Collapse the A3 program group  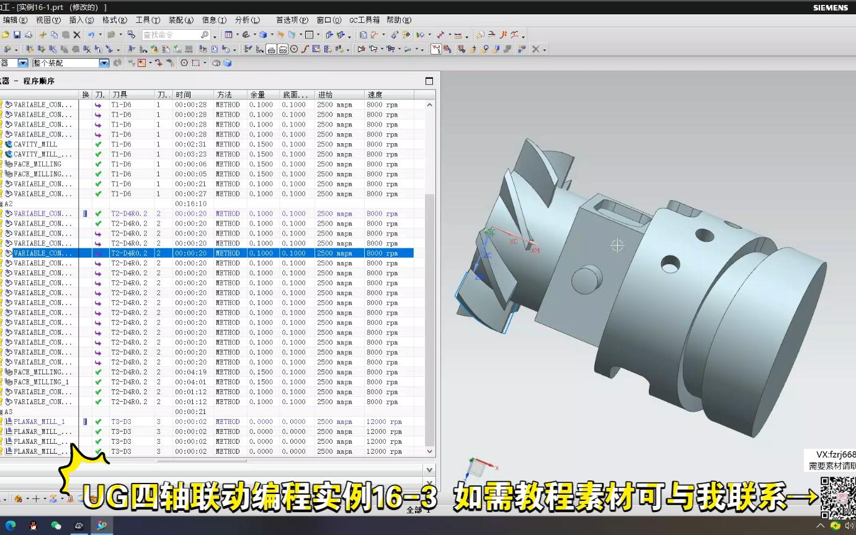1,412
